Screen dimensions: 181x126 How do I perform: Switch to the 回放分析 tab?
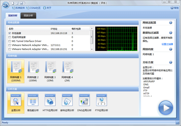click(x=28, y=15)
